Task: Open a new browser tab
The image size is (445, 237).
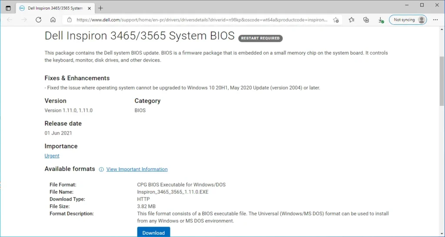Action: pos(101,8)
